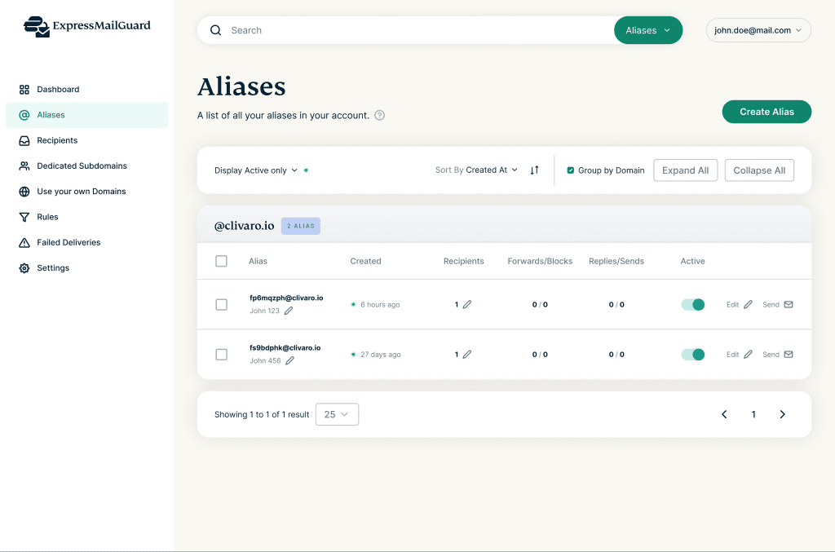The width and height of the screenshot is (835, 552).
Task: Disable the Active toggle for fp6mqzph@clivaro.io
Action: click(692, 304)
